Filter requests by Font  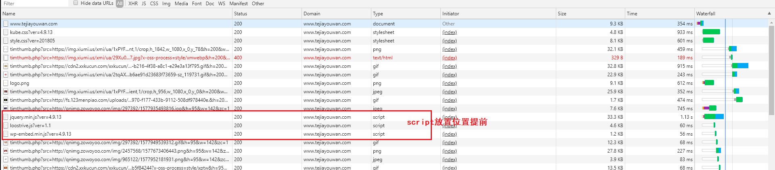coord(197,4)
